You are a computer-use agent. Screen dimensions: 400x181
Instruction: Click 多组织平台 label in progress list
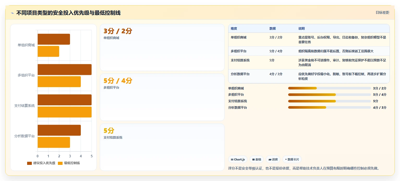pos(236,95)
